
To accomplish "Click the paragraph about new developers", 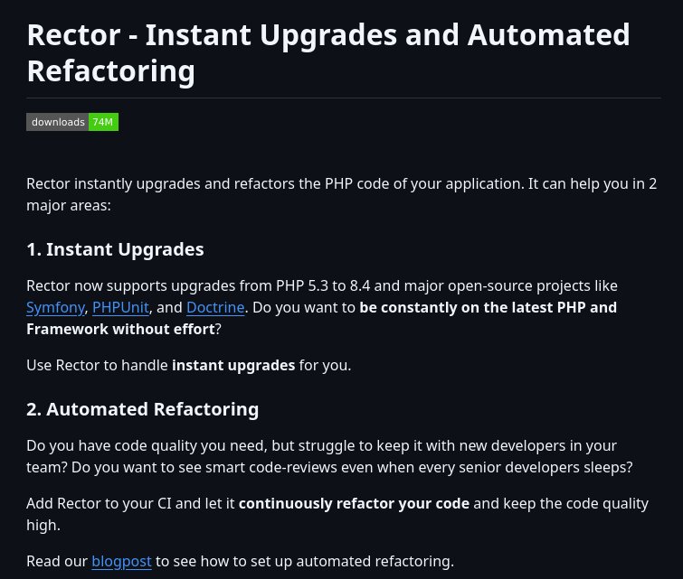I will (x=329, y=456).
